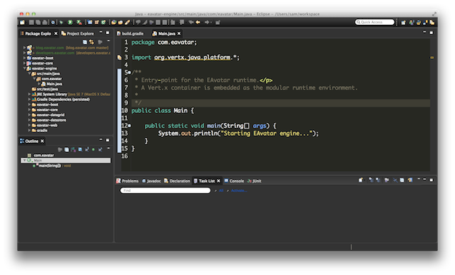Toggle Link with Editor in Package Explorer
Screen dimensions: 455x275
pos(92,42)
